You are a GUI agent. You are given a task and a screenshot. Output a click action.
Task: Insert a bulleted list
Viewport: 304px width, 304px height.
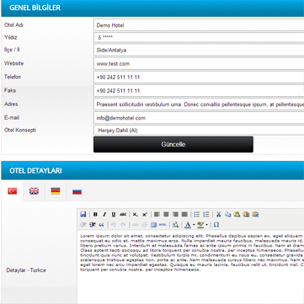pyautogui.click(x=197, y=215)
